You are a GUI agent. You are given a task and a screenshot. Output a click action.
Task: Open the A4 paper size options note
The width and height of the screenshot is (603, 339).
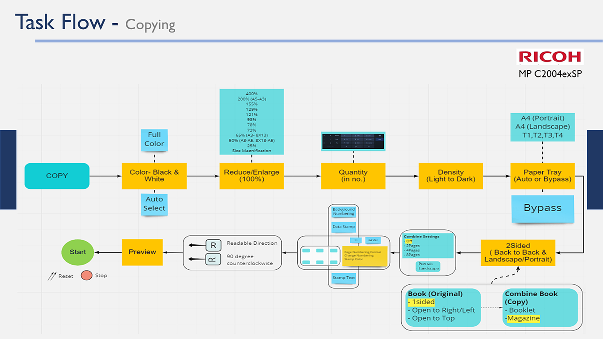click(542, 127)
